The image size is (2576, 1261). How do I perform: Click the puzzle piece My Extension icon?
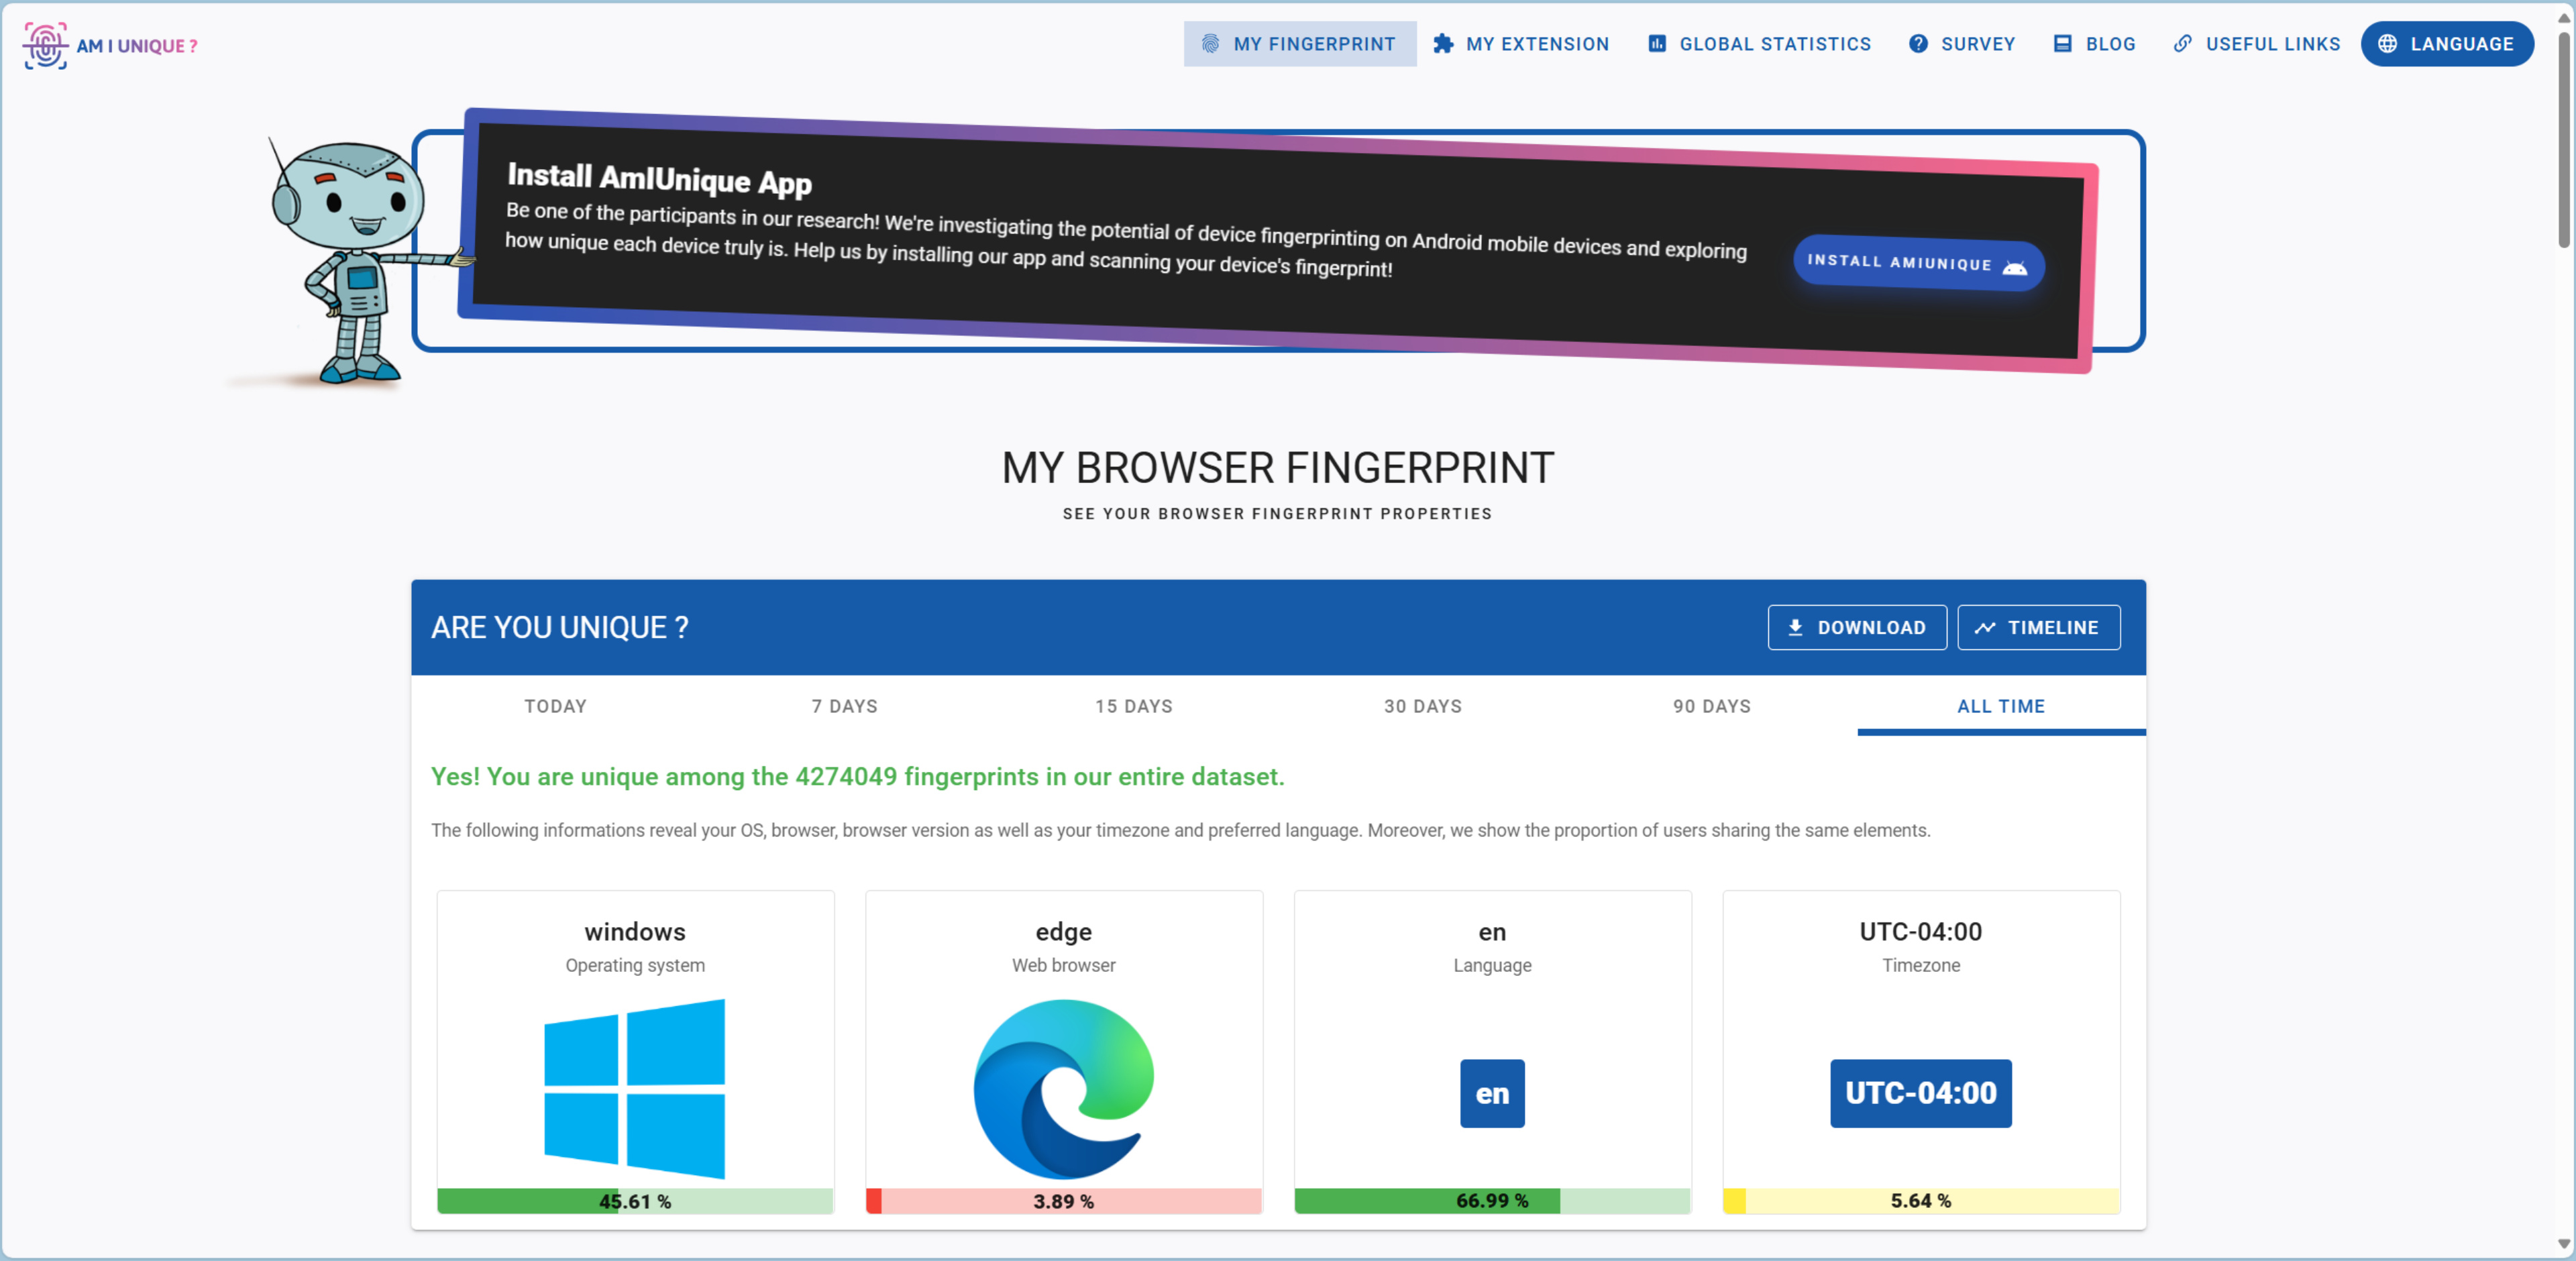1442,44
